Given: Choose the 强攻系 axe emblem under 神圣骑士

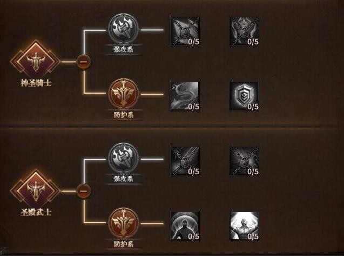Looking at the screenshot, I should [124, 29].
